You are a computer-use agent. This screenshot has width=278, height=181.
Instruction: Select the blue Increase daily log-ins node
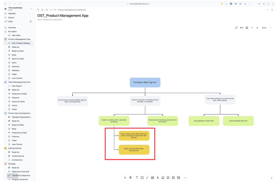(145, 82)
